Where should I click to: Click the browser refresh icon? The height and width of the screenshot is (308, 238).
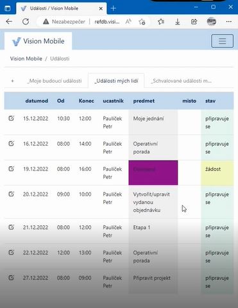pos(26,21)
